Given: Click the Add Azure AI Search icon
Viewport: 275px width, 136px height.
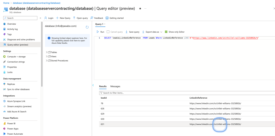Looking at the screenshot, I should tap(4, 111).
